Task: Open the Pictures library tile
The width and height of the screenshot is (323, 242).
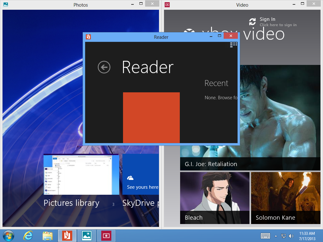Action: pos(81,174)
